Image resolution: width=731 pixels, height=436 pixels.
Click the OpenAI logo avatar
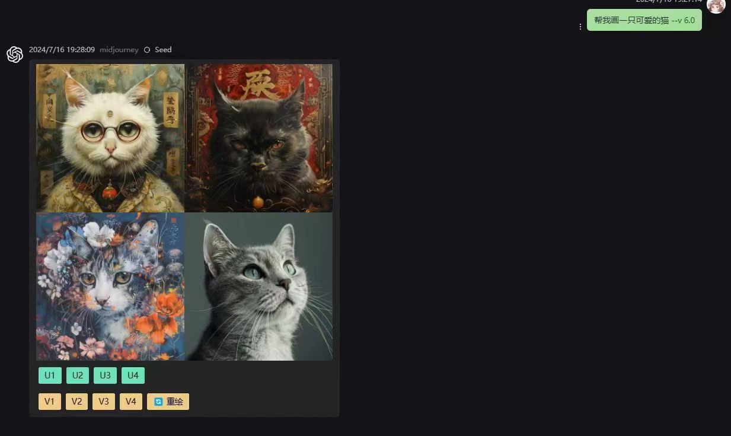coord(15,55)
